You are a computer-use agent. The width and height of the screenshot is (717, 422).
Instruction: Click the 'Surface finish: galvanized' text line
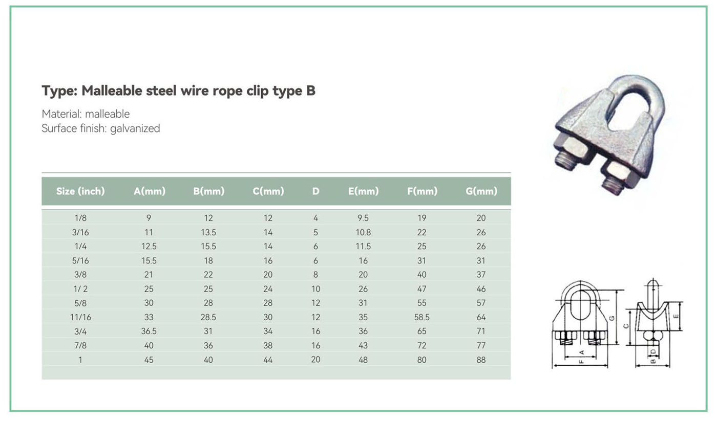pos(100,128)
